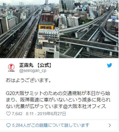
Task: Click the yellow SUPER HOTEL sign in photo
Action: [46, 27]
